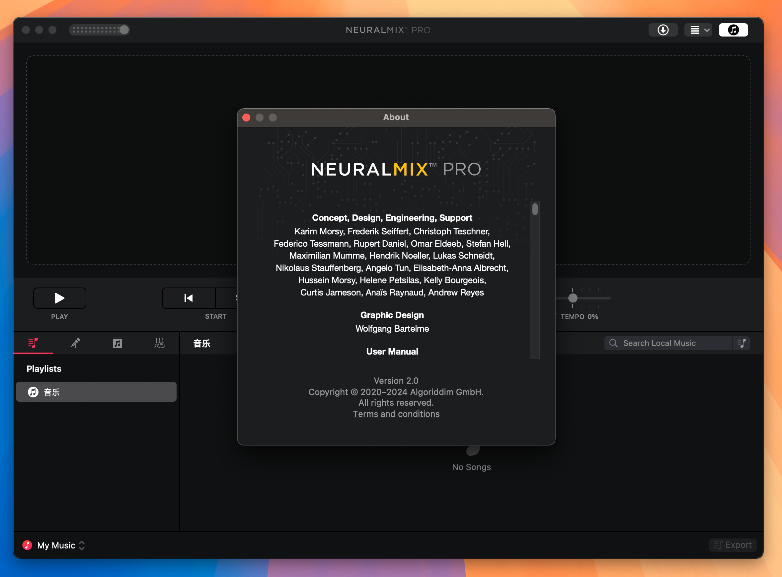
Task: Expand the menu dropdown in toolbar
Action: pos(699,29)
